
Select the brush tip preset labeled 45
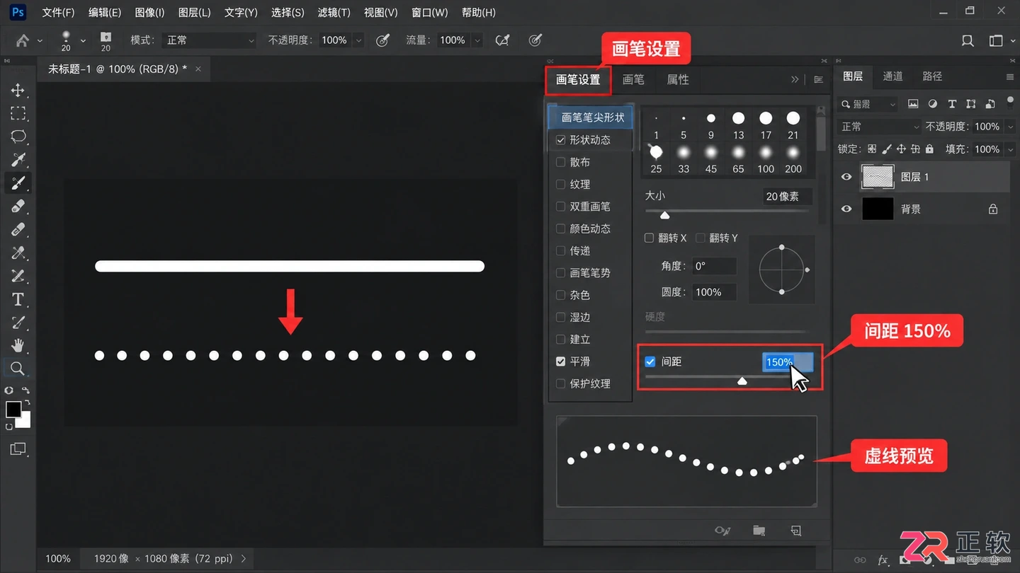click(x=710, y=159)
